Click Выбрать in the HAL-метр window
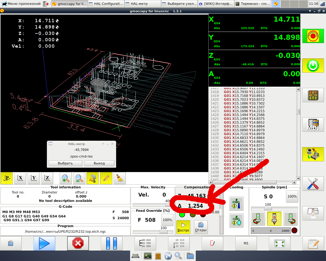The width and height of the screenshot is (326, 261). click(65, 163)
